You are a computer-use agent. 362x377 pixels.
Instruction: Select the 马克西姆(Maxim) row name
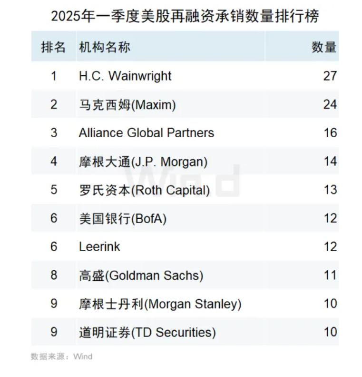click(127, 104)
